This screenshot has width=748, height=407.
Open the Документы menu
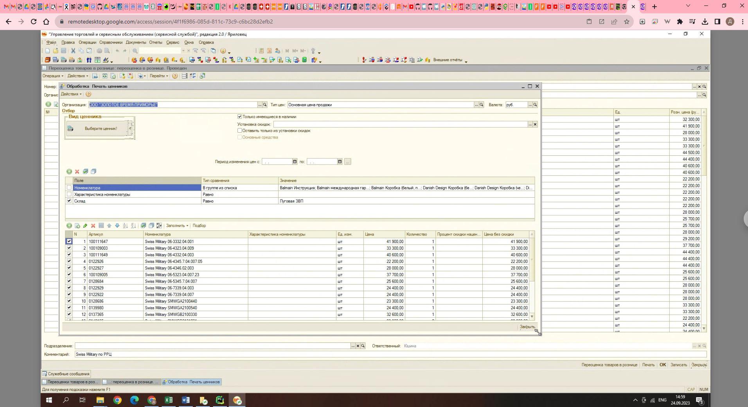click(x=136, y=42)
